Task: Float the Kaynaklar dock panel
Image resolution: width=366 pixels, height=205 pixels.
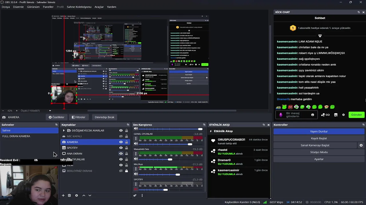Action: 128,125
